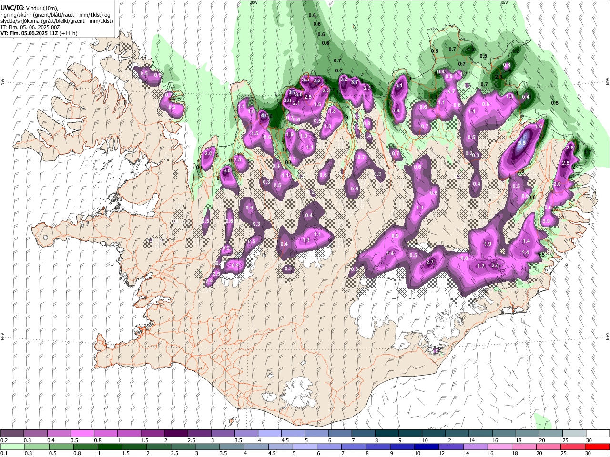The height and width of the screenshot is (457, 610).
Task: Click the 2.4 precipitation value on the map
Action: point(396,110)
